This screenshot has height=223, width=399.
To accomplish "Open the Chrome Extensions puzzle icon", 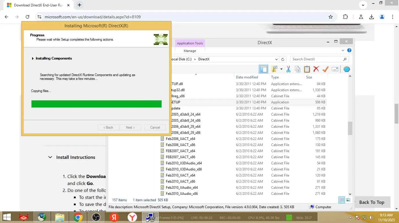I will (x=345, y=17).
